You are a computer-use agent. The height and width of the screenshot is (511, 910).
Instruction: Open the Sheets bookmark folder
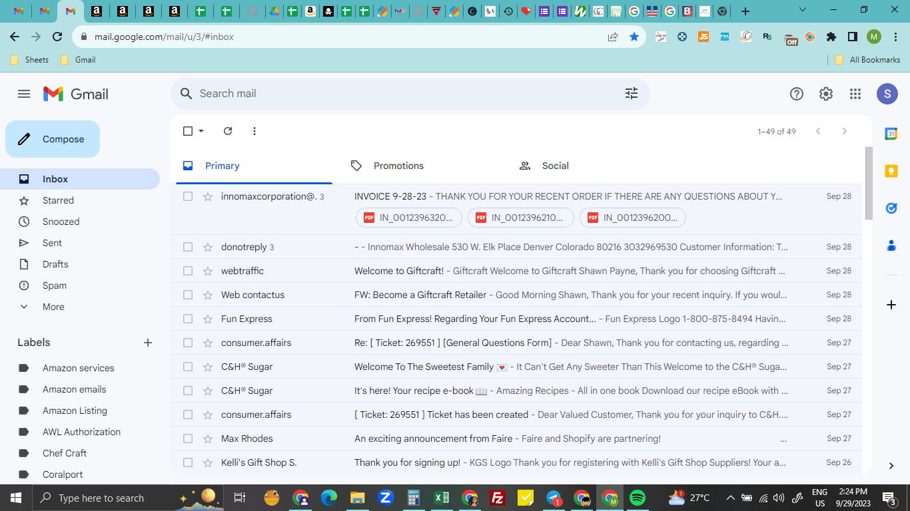(x=30, y=60)
